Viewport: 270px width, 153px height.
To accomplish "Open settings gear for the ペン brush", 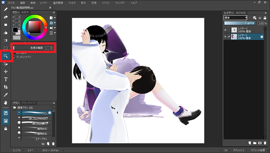I will point(50,113).
